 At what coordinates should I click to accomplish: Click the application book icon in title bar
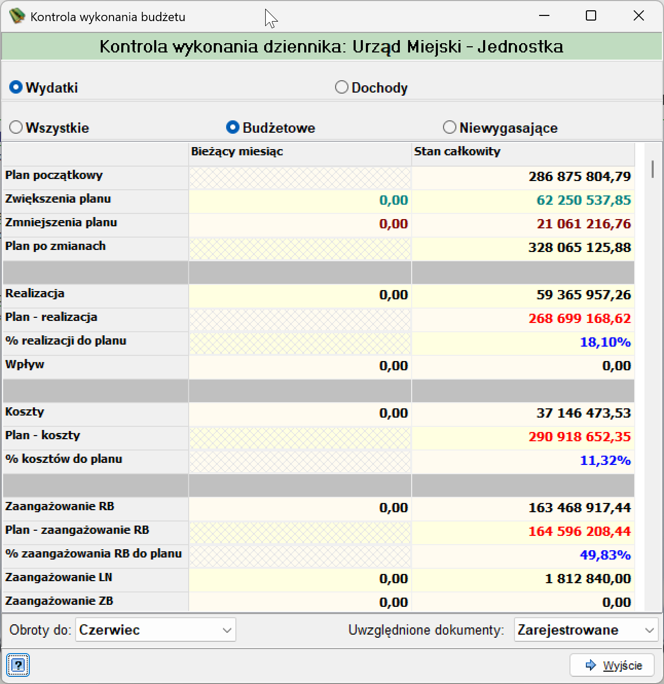(x=17, y=16)
